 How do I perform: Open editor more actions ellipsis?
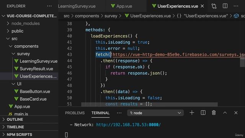(x=236, y=6)
